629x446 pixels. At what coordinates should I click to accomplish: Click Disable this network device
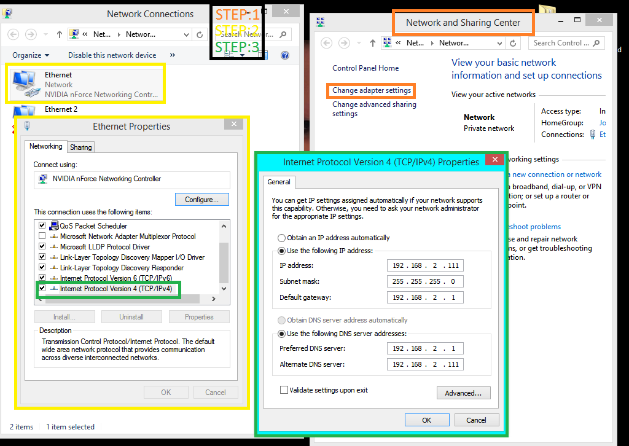coord(112,55)
